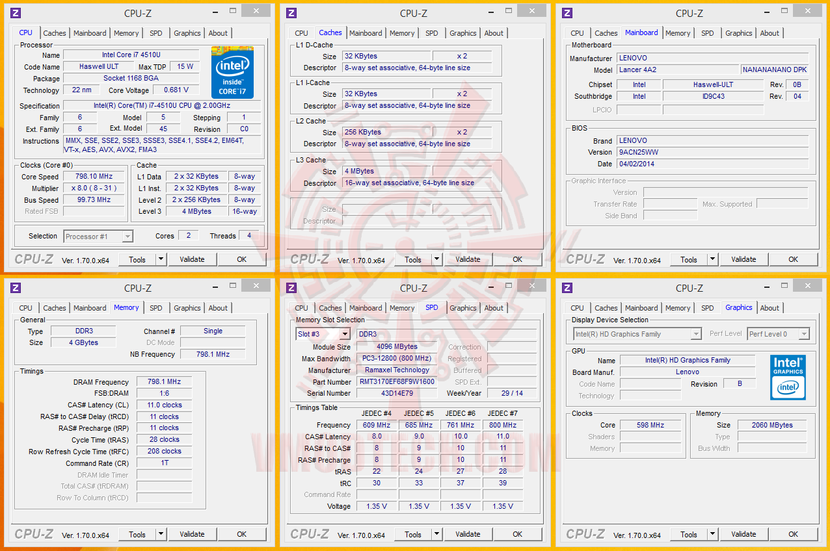Click the GPU Memory Size value 2060 MBytes

[x=772, y=425]
